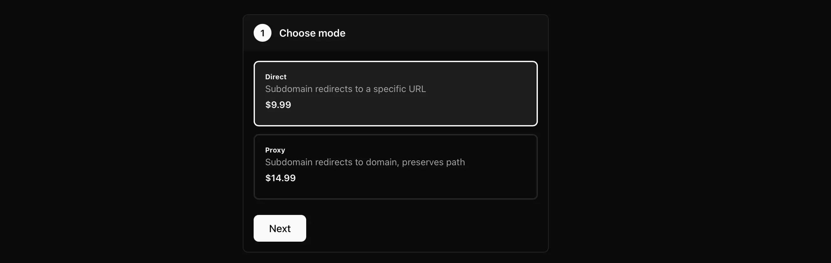Click the Direct mode description line
831x263 pixels.
point(345,89)
